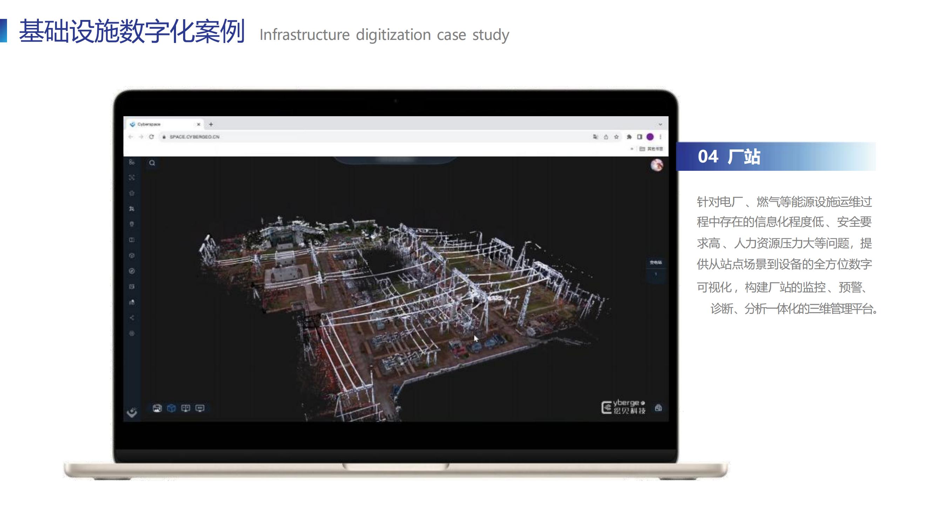Switch to split-screen comparison view mode
The height and width of the screenshot is (525, 935).
[185, 408]
